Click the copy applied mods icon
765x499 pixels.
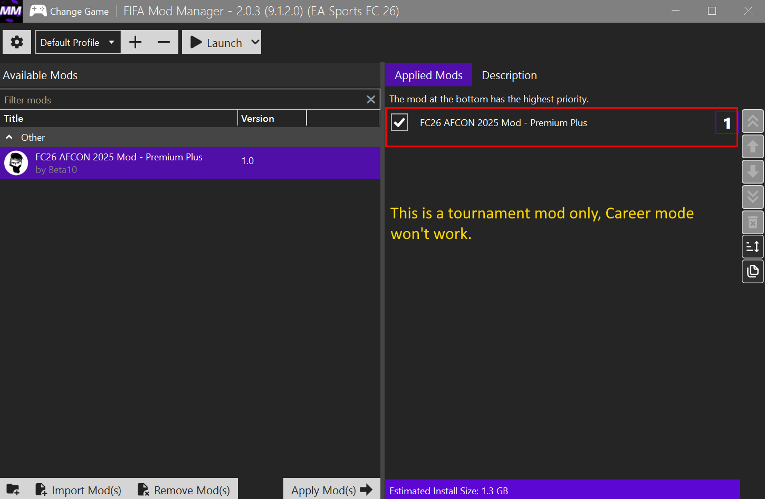(x=753, y=271)
